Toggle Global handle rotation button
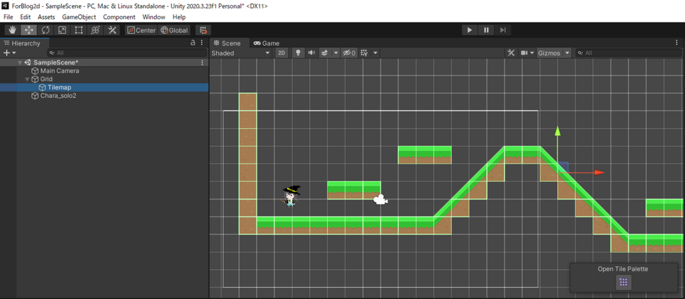Image resolution: width=685 pixels, height=299 pixels. click(174, 30)
